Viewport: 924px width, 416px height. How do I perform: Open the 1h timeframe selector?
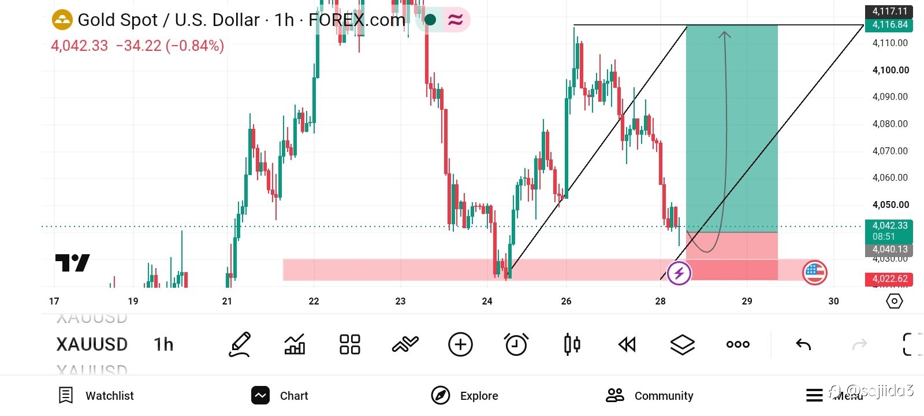tap(163, 345)
